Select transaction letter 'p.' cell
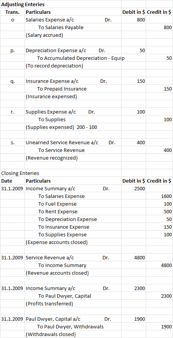 pos(13,51)
